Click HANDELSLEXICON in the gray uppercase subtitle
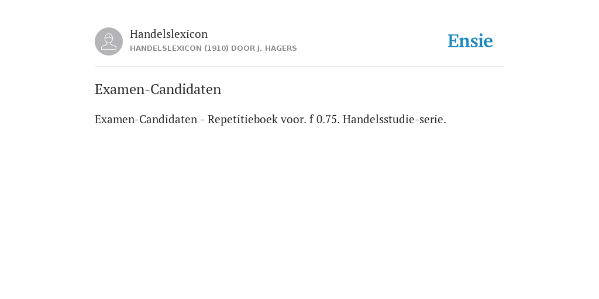The image size is (599, 299). pos(166,48)
